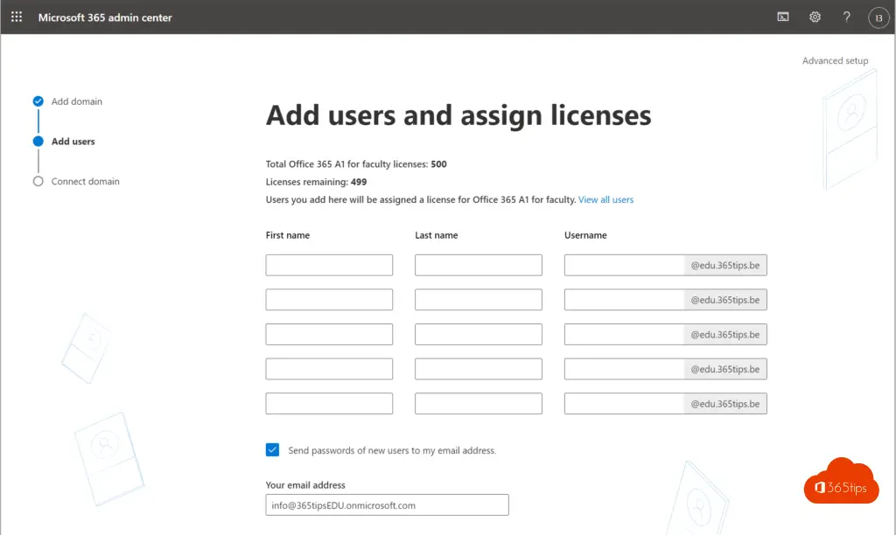The image size is (896, 535).
Task: Click the Total Office 365 A1 licenses text
Action: (356, 164)
